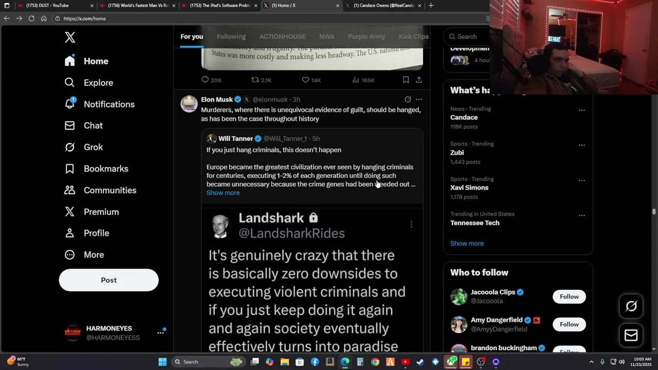658x370 pixels.
Task: Click the browser address bar
Action: click(267, 18)
